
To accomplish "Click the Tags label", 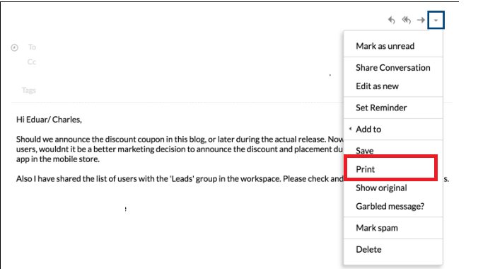I will (29, 91).
